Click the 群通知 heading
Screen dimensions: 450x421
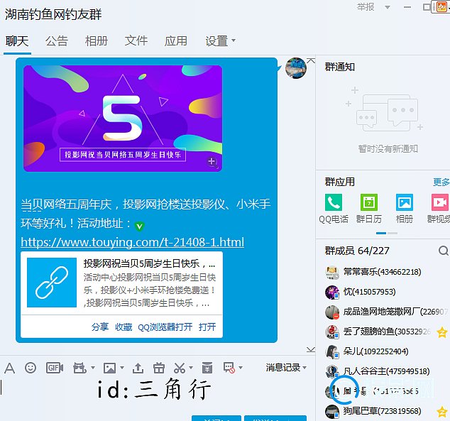[x=340, y=67]
